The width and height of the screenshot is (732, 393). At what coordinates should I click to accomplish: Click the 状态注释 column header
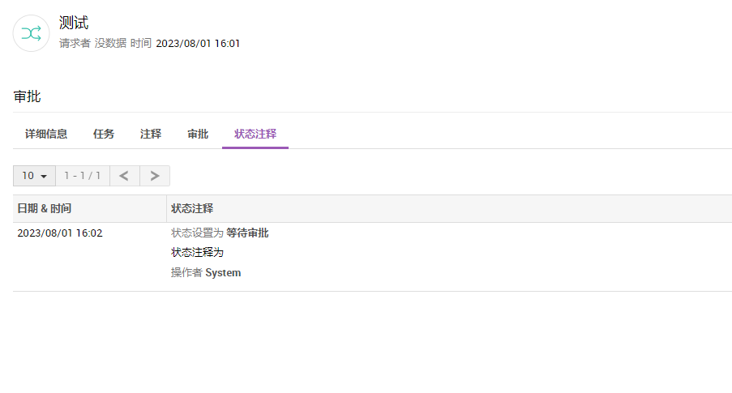pos(192,208)
